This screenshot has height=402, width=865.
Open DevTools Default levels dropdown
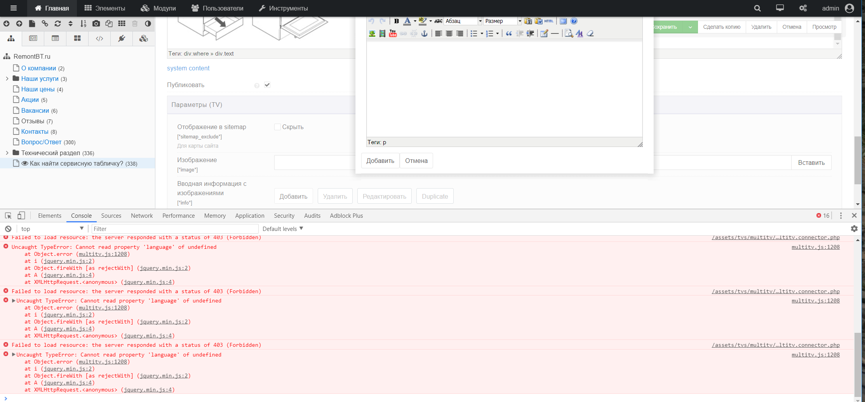[282, 229]
